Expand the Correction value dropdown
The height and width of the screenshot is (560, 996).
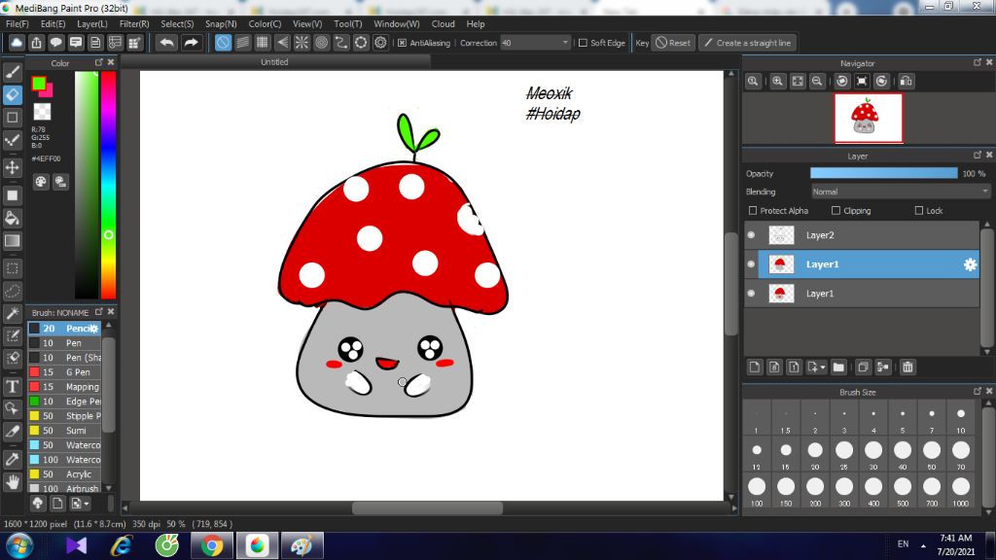(x=565, y=43)
